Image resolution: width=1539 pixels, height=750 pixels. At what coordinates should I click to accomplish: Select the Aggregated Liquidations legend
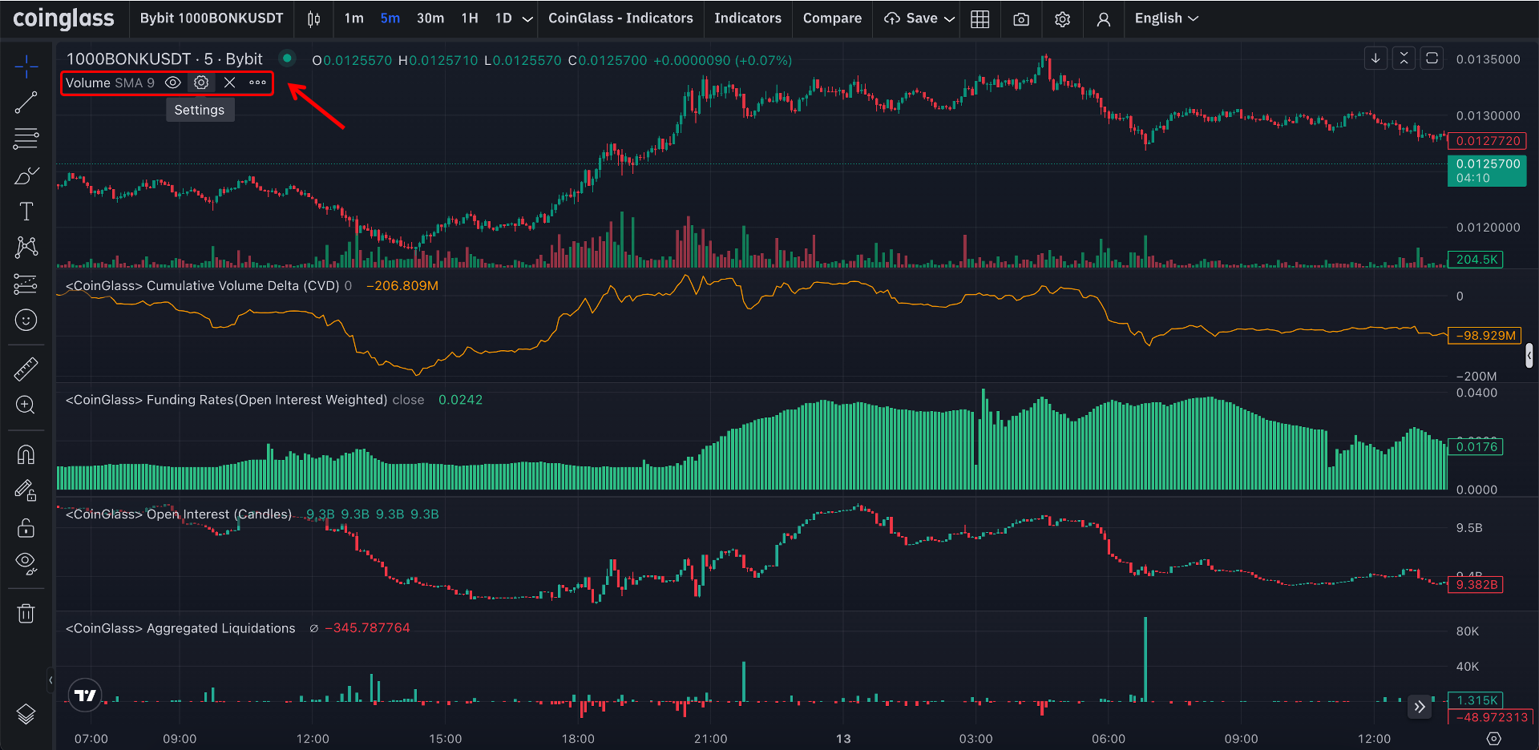180,628
